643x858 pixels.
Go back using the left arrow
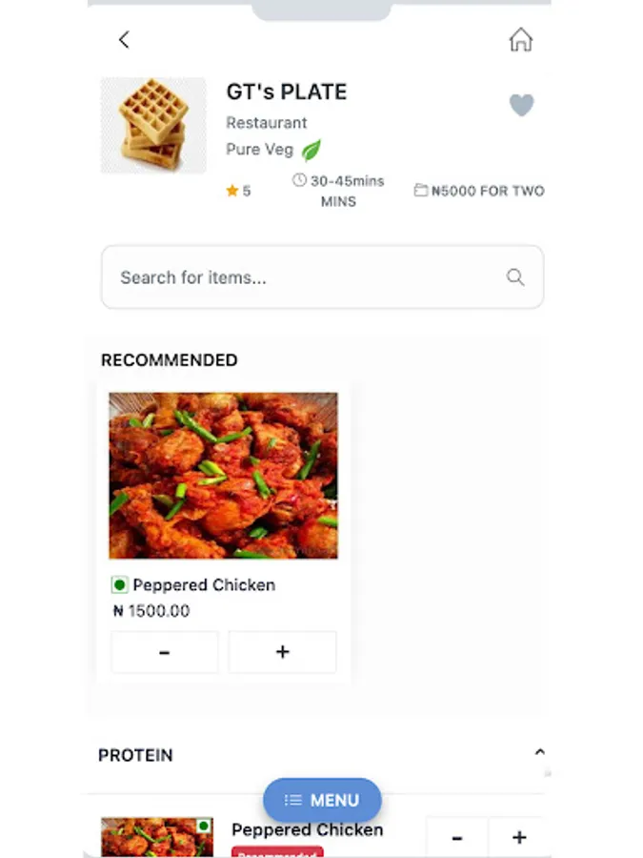point(124,39)
